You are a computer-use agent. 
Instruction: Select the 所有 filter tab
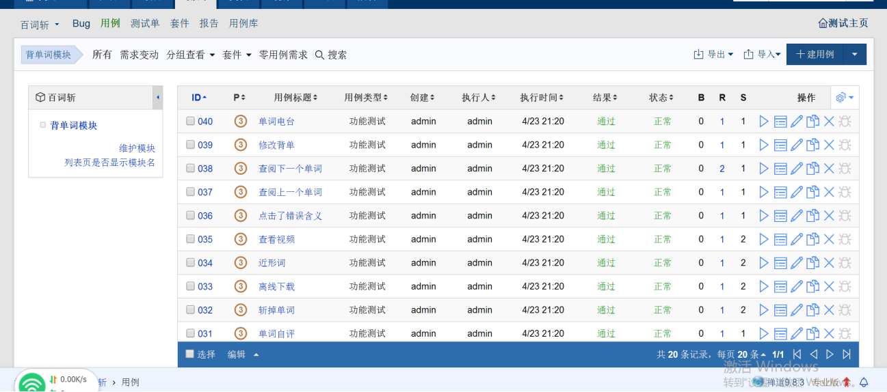pyautogui.click(x=102, y=55)
